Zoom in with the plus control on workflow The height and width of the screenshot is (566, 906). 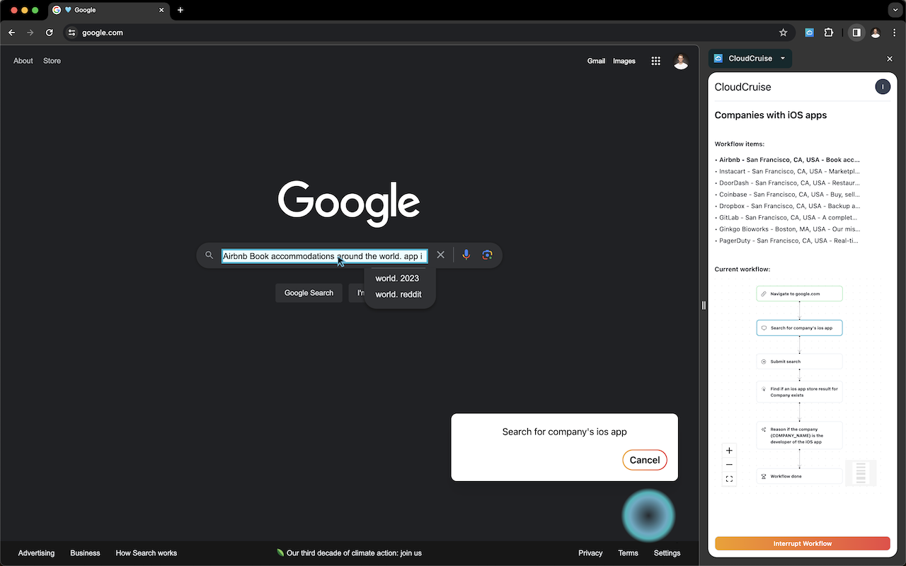[x=729, y=450]
